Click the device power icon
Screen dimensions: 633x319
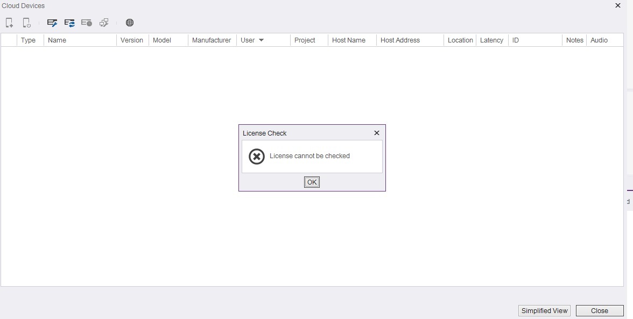tap(26, 23)
